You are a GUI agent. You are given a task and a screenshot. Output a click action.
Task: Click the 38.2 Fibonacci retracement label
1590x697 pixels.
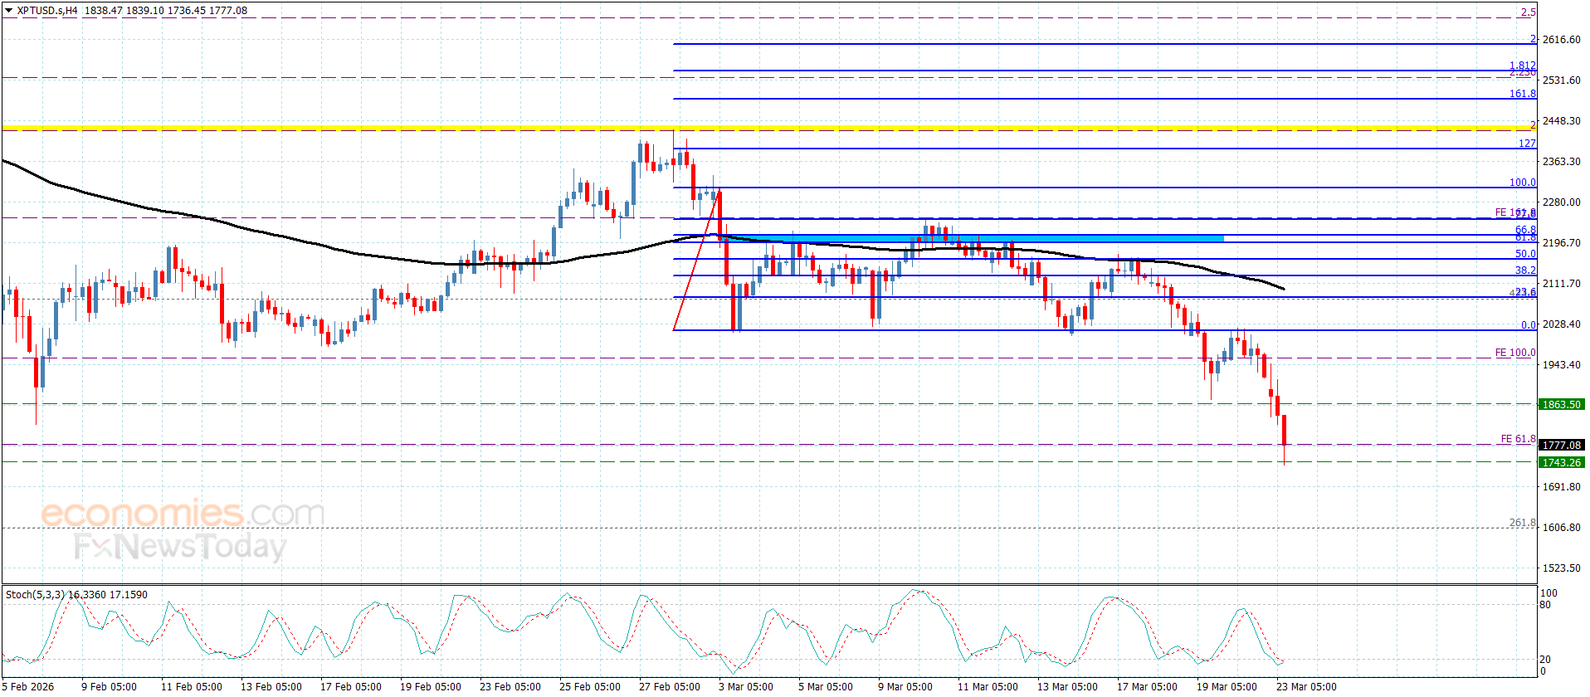(1525, 271)
